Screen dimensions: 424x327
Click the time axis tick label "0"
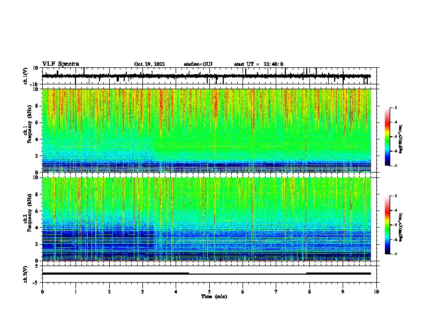pyautogui.click(x=42, y=292)
